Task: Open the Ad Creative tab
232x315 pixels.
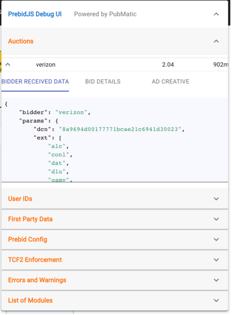Action: 170,82
